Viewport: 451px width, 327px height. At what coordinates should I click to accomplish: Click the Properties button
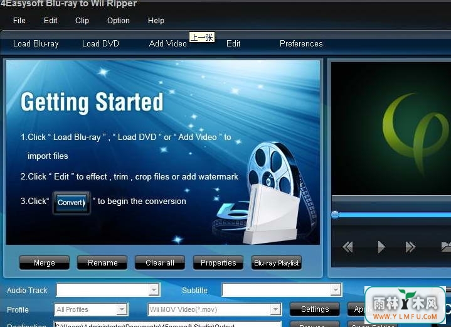point(218,263)
